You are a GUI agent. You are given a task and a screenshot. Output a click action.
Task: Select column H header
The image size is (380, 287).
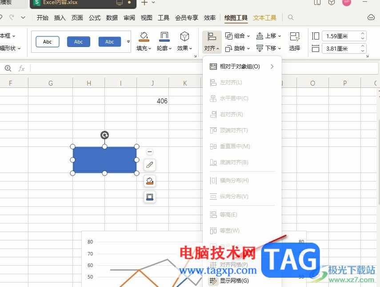[x=89, y=83]
